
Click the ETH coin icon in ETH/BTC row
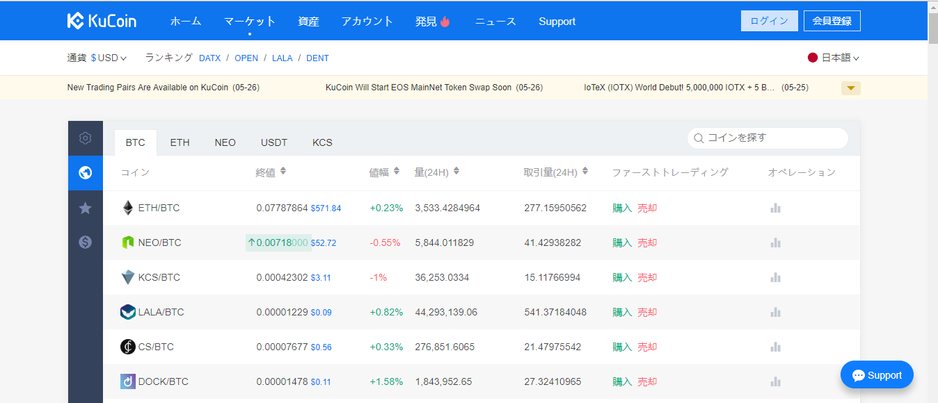coord(128,208)
